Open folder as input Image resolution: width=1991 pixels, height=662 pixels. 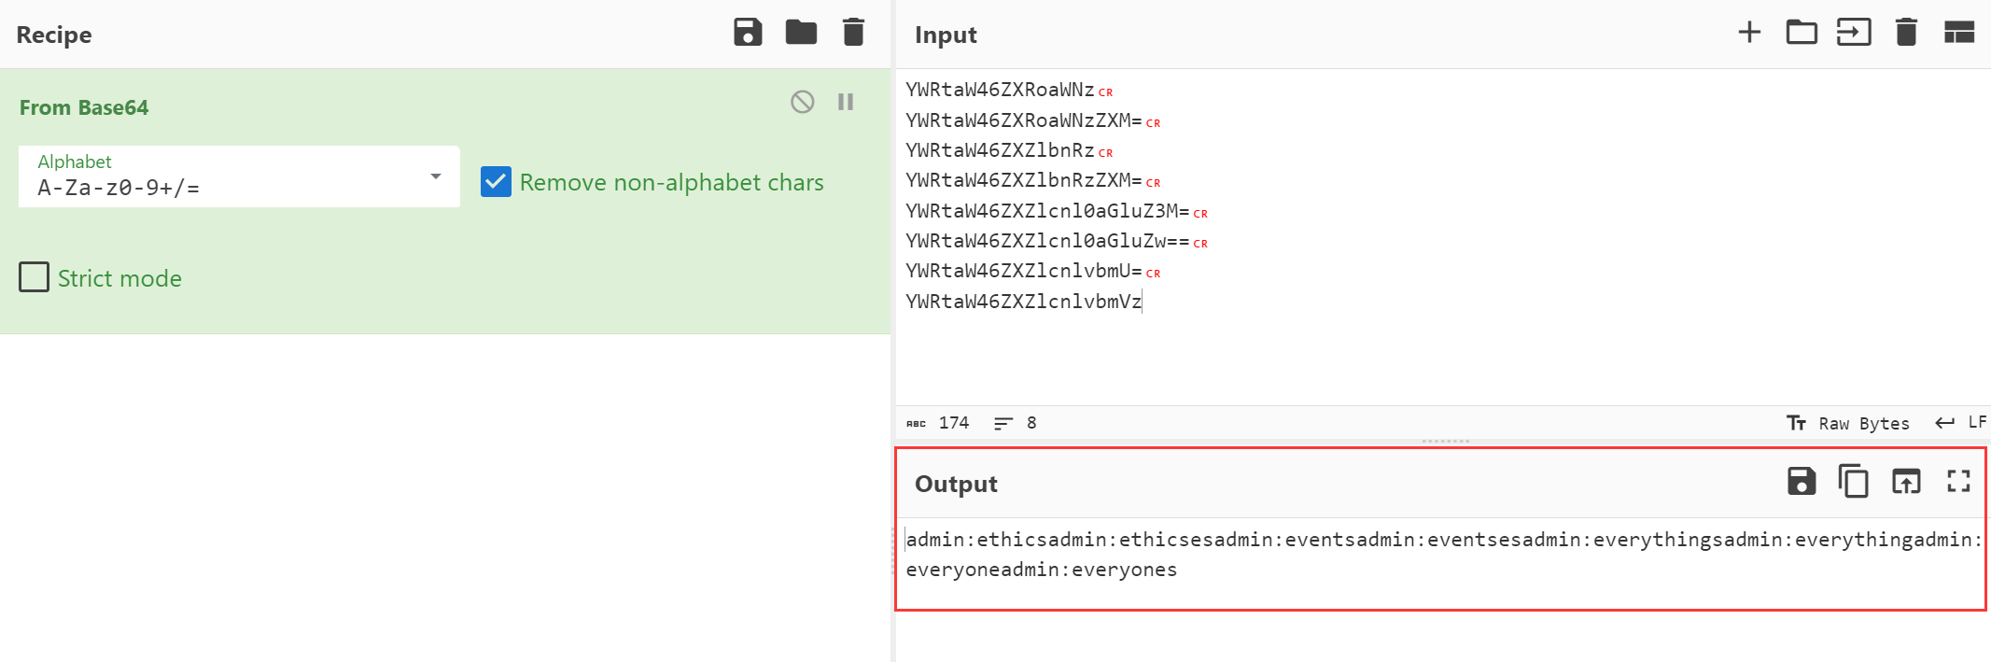1802,33
